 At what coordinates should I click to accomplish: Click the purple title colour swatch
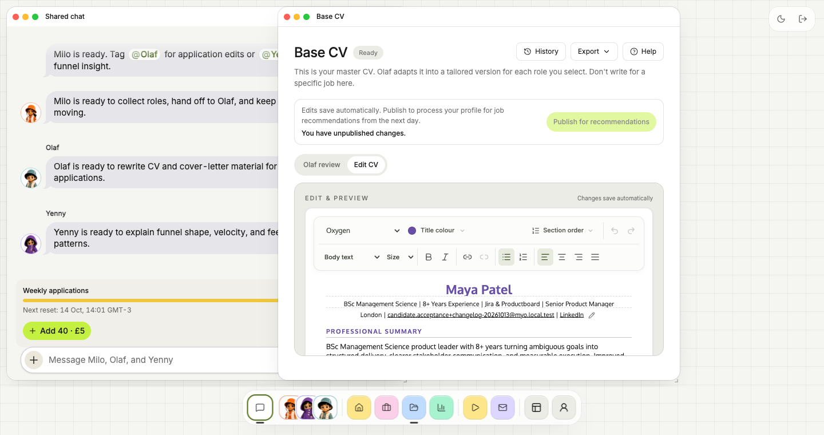coord(412,231)
